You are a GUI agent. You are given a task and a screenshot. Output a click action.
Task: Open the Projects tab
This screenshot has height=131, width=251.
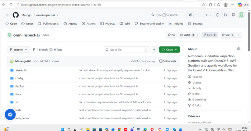[x=108, y=24]
